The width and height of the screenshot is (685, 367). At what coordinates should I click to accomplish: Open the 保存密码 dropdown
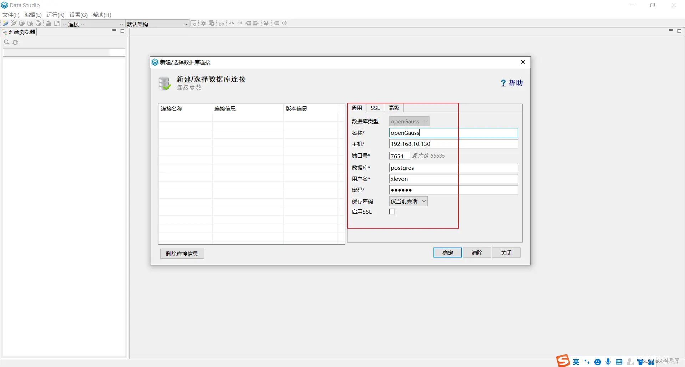408,201
